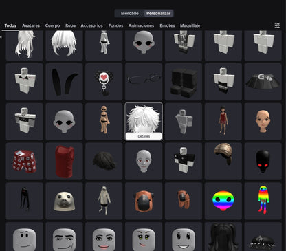Open the Avatares tab
This screenshot has width=286, height=251.
coord(31,25)
